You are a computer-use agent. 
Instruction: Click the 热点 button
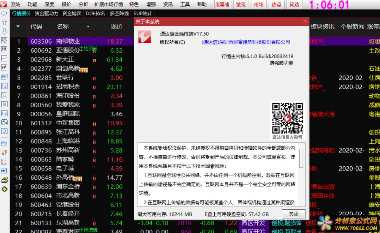[x=277, y=4]
